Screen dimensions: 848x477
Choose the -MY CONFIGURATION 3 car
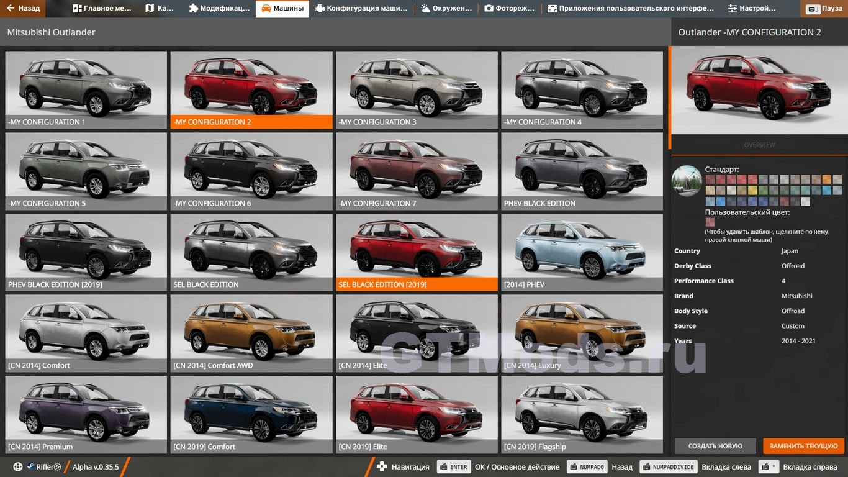(417, 89)
